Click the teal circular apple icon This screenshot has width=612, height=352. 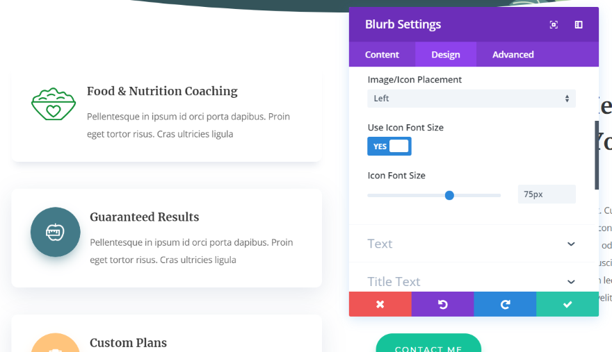coord(56,232)
